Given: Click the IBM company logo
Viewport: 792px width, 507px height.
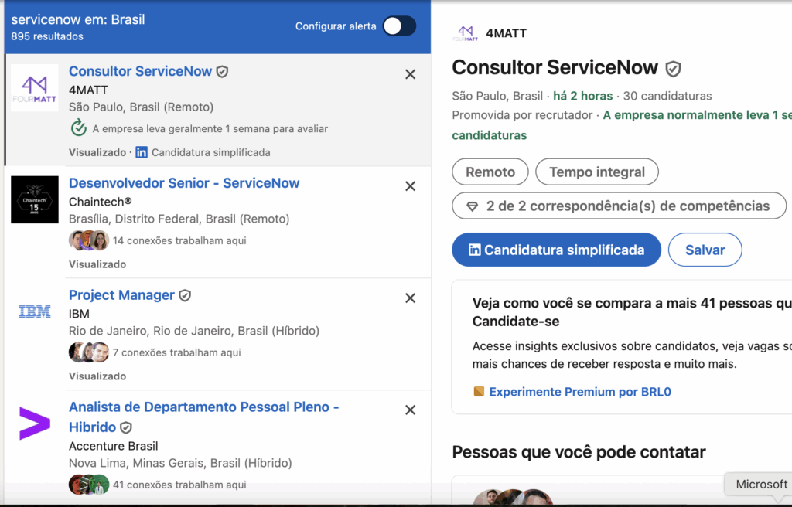Looking at the screenshot, I should [35, 311].
